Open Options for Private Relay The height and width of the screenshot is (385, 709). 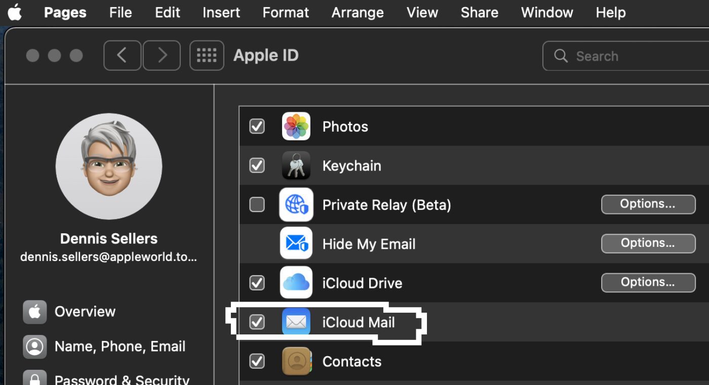648,204
